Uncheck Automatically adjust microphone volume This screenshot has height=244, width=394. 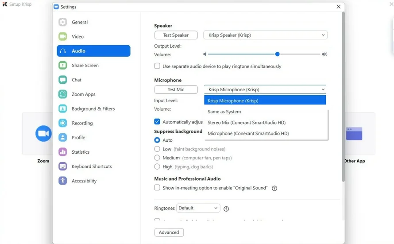[x=157, y=122]
